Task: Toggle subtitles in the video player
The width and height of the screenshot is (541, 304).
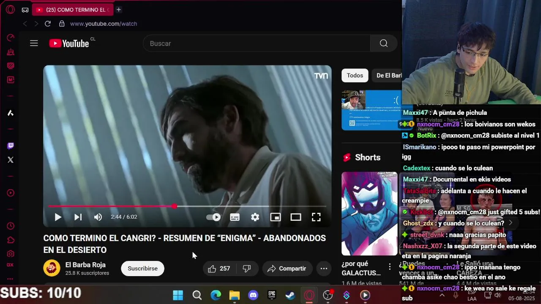Action: point(235,217)
